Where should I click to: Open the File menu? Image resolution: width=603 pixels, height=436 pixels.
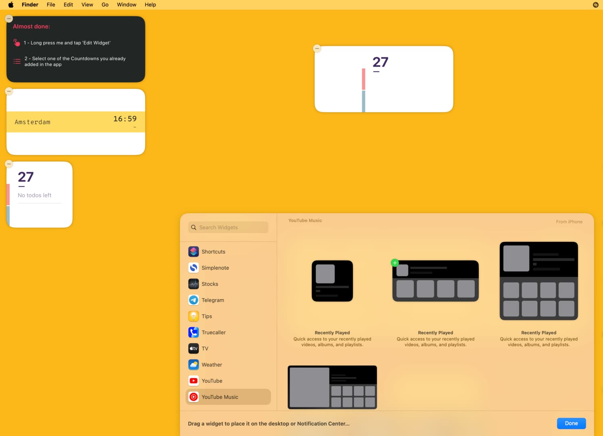point(51,5)
